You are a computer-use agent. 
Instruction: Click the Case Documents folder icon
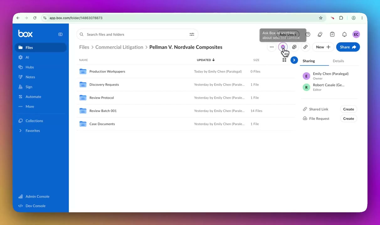[83, 124]
